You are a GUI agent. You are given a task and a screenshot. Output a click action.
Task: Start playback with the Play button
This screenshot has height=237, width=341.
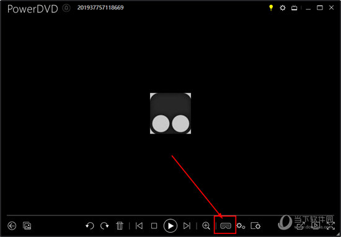170,226
